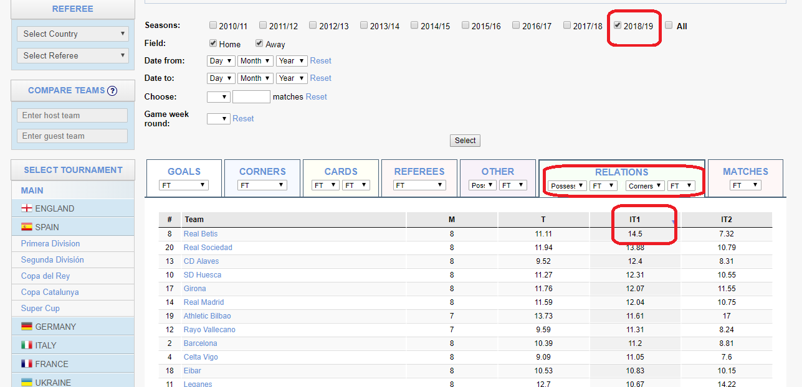
Task: Click the Spain flag icon
Action: tap(27, 227)
